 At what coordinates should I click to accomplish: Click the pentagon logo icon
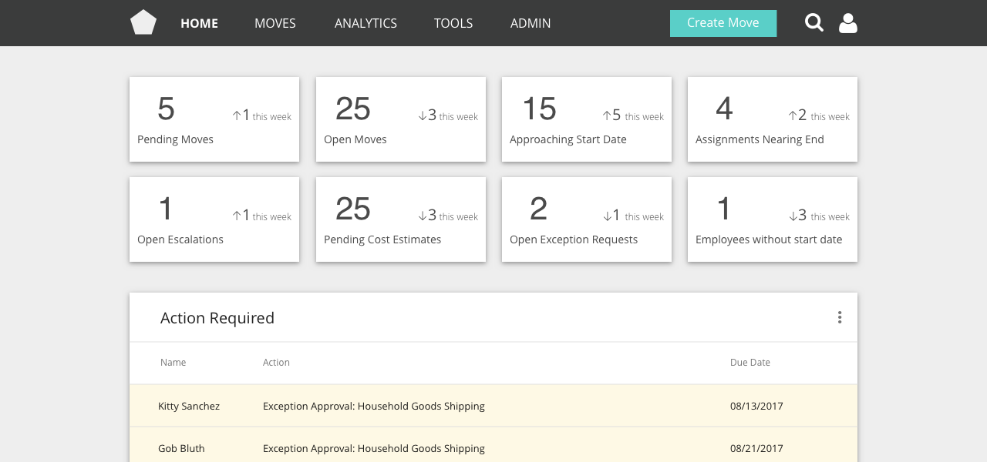click(143, 22)
